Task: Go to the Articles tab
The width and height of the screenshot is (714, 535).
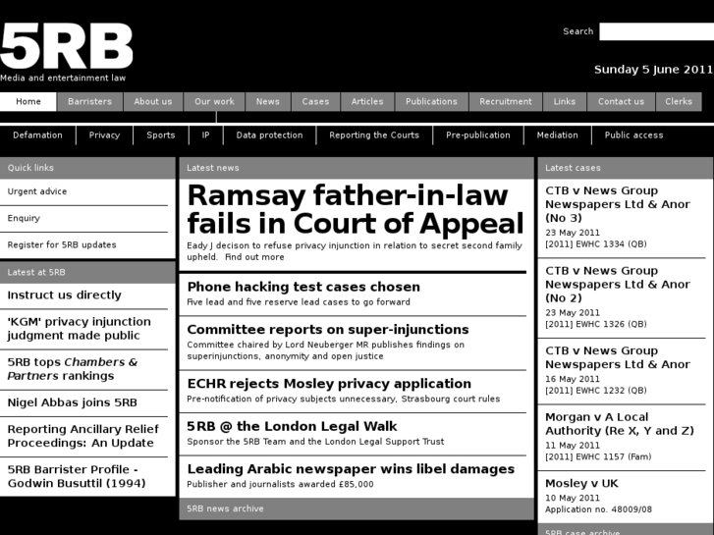Action: point(367,101)
